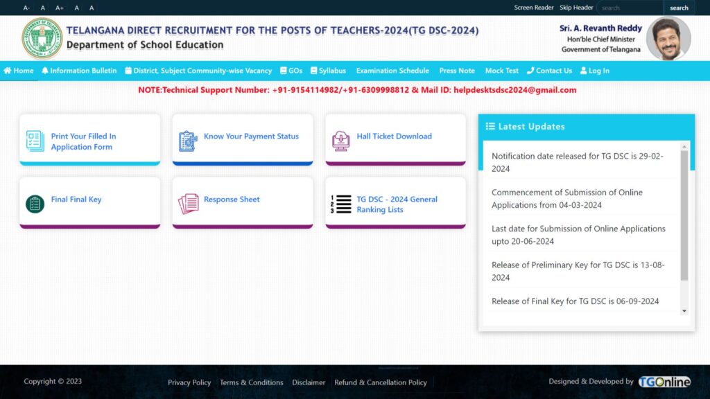Increase font size with A+ button
Viewport: 710px width, 399px height.
tap(60, 8)
